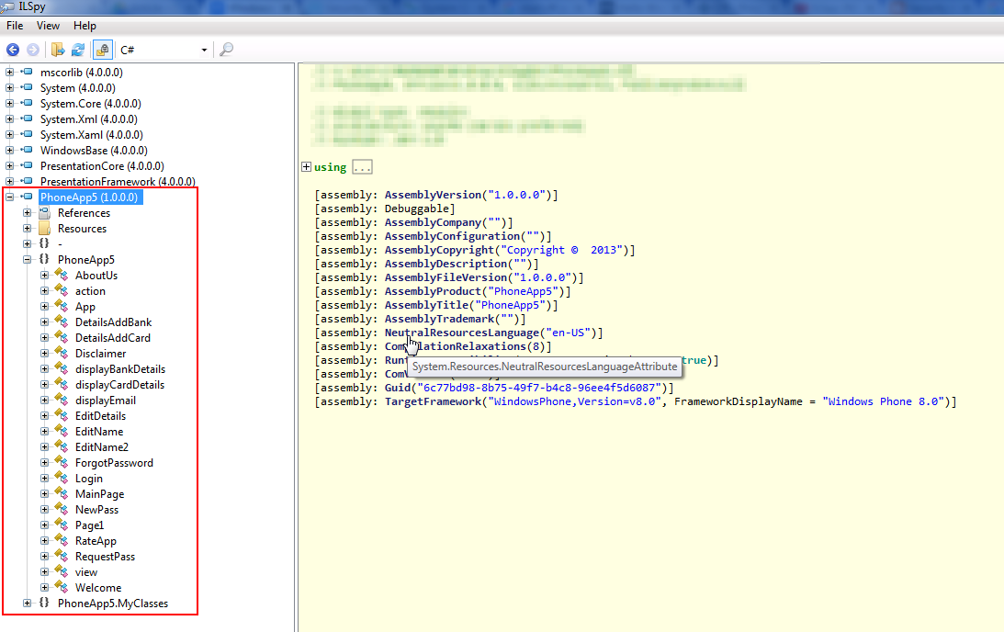Click the Welcome class icon
Image resolution: width=1004 pixels, height=632 pixels.
pos(62,588)
